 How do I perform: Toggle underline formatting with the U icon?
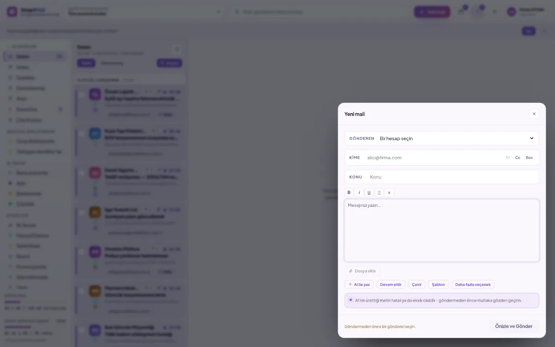369,192
